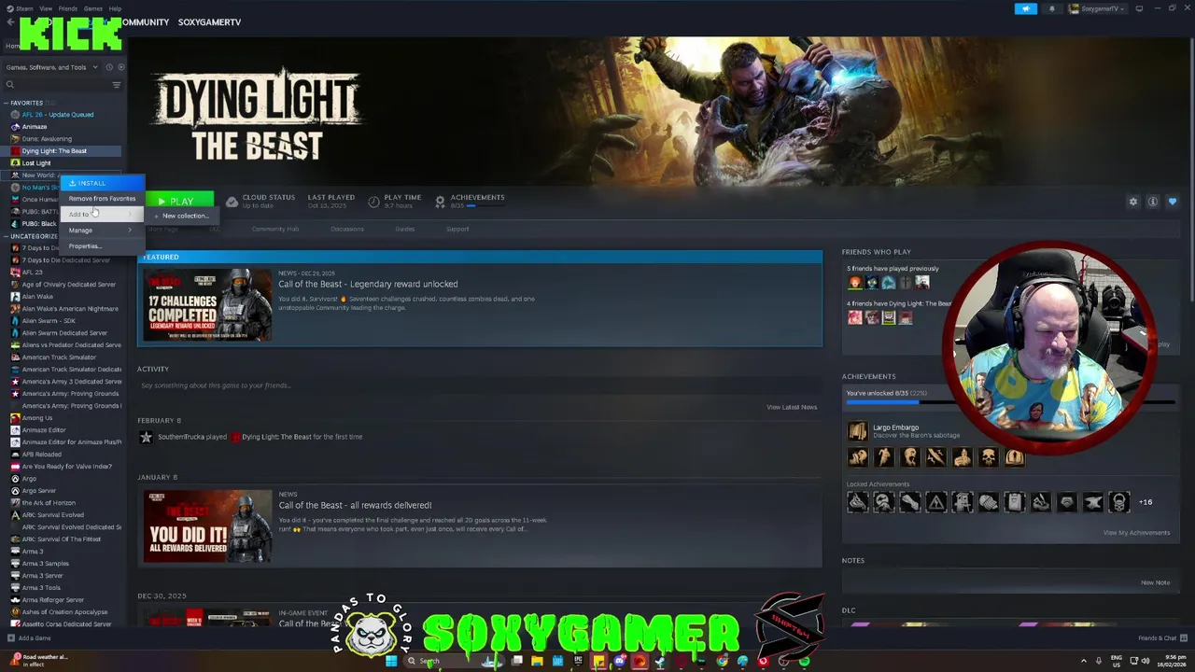
Task: Open the Games, Software, and Tools dropdown
Action: [51, 67]
